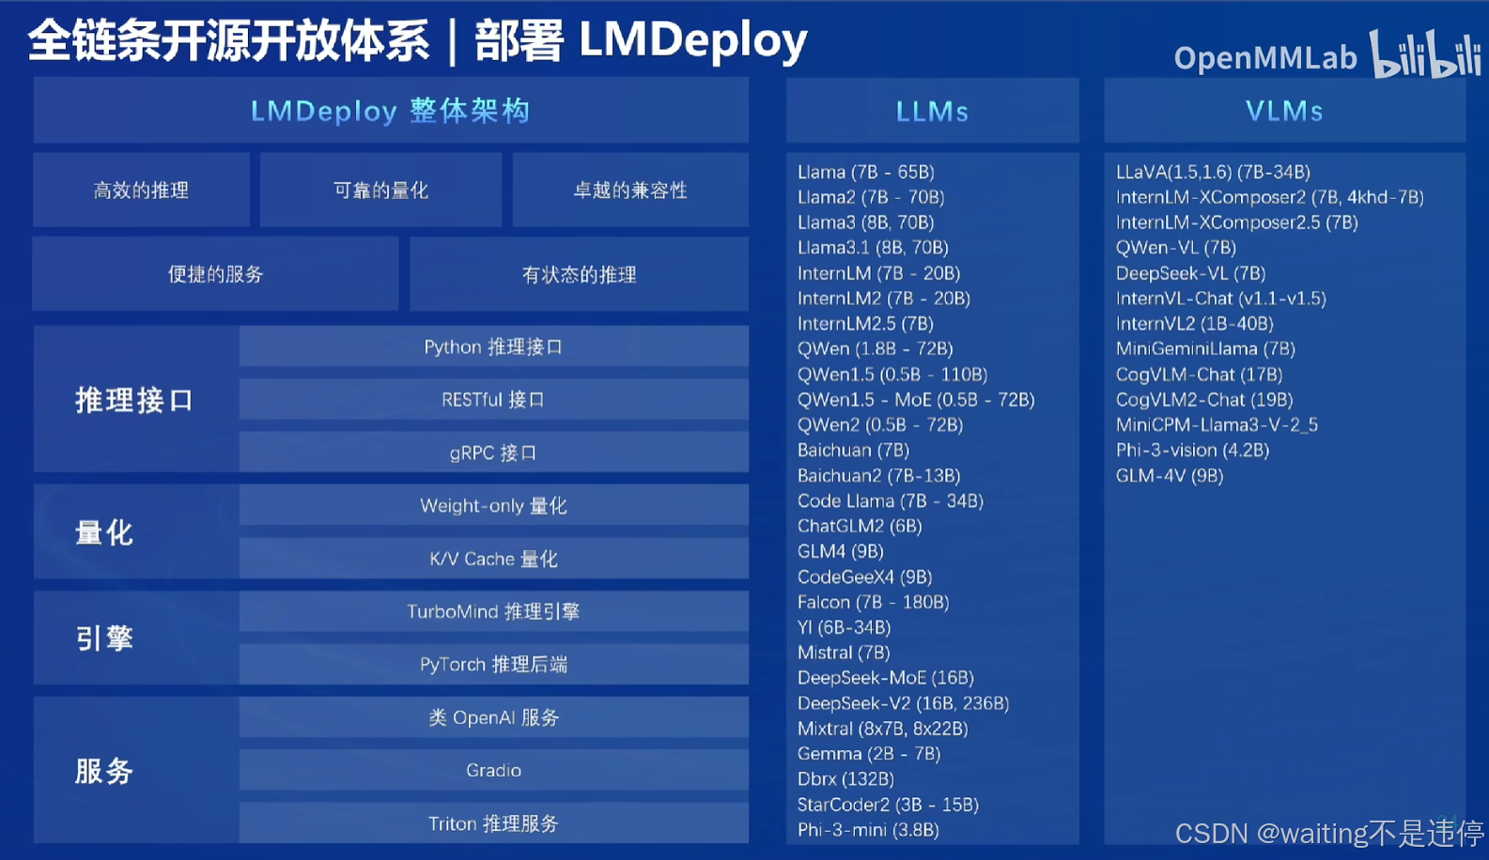Click the InternVL2 (1B-40B) entry

click(1194, 324)
